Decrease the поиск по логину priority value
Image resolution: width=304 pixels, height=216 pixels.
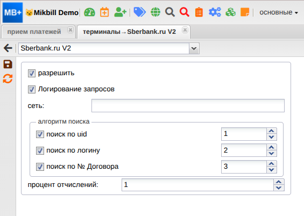[271, 154]
